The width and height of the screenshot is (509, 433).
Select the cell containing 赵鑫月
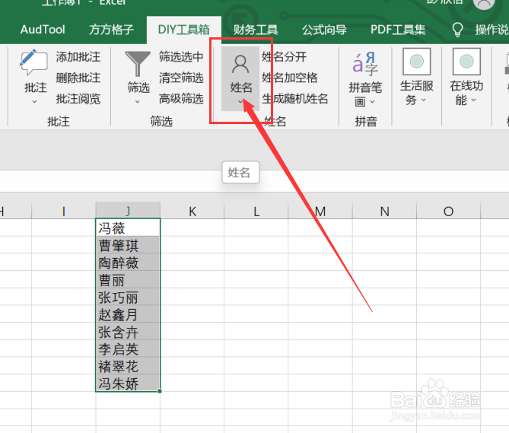(128, 314)
